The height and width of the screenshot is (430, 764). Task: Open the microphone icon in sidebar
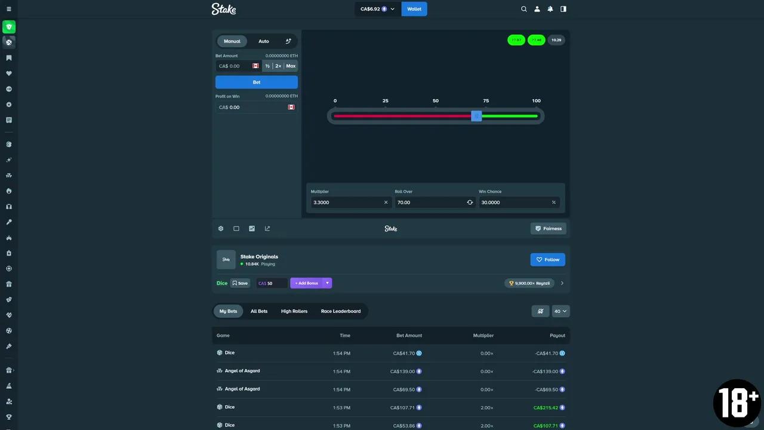[9, 222]
